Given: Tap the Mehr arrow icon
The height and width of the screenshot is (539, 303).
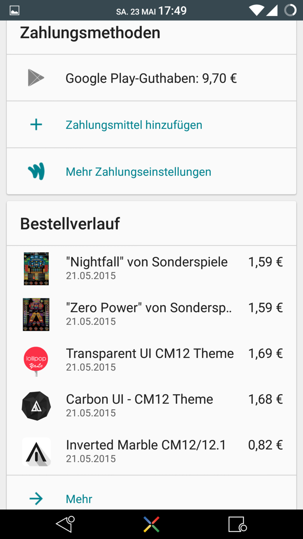Looking at the screenshot, I should click(36, 499).
